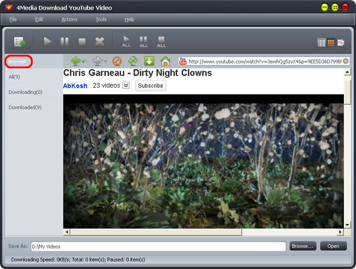Go to the home page icon
The width and height of the screenshot is (356, 269).
coord(165,61)
